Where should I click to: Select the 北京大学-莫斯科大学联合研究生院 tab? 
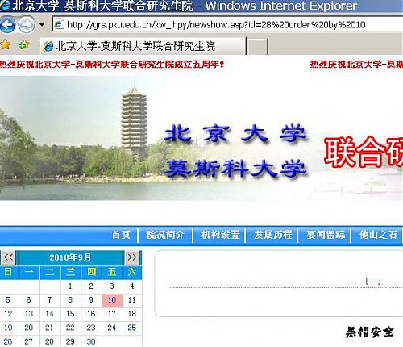tap(143, 46)
